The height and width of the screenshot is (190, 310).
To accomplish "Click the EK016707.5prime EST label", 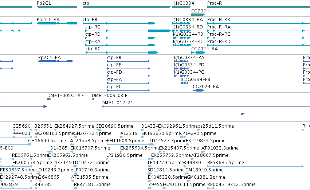I will click(x=90, y=148).
